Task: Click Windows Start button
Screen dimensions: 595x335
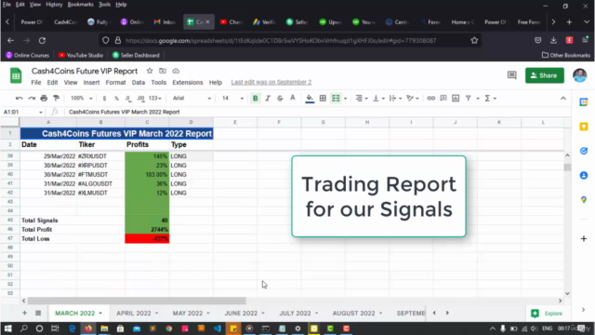Action: [x=7, y=328]
